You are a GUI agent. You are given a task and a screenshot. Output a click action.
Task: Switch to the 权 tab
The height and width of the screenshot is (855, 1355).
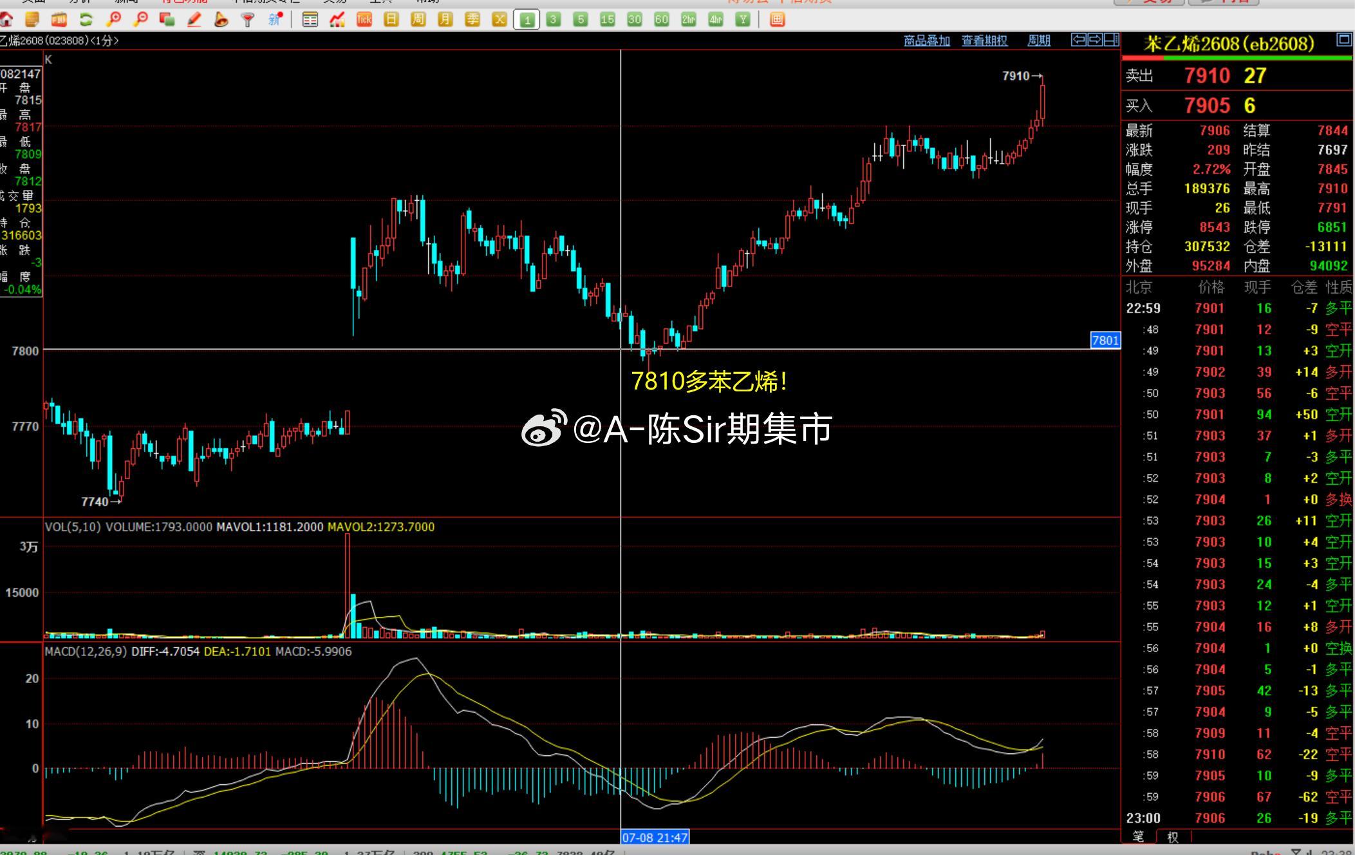coord(1173,837)
